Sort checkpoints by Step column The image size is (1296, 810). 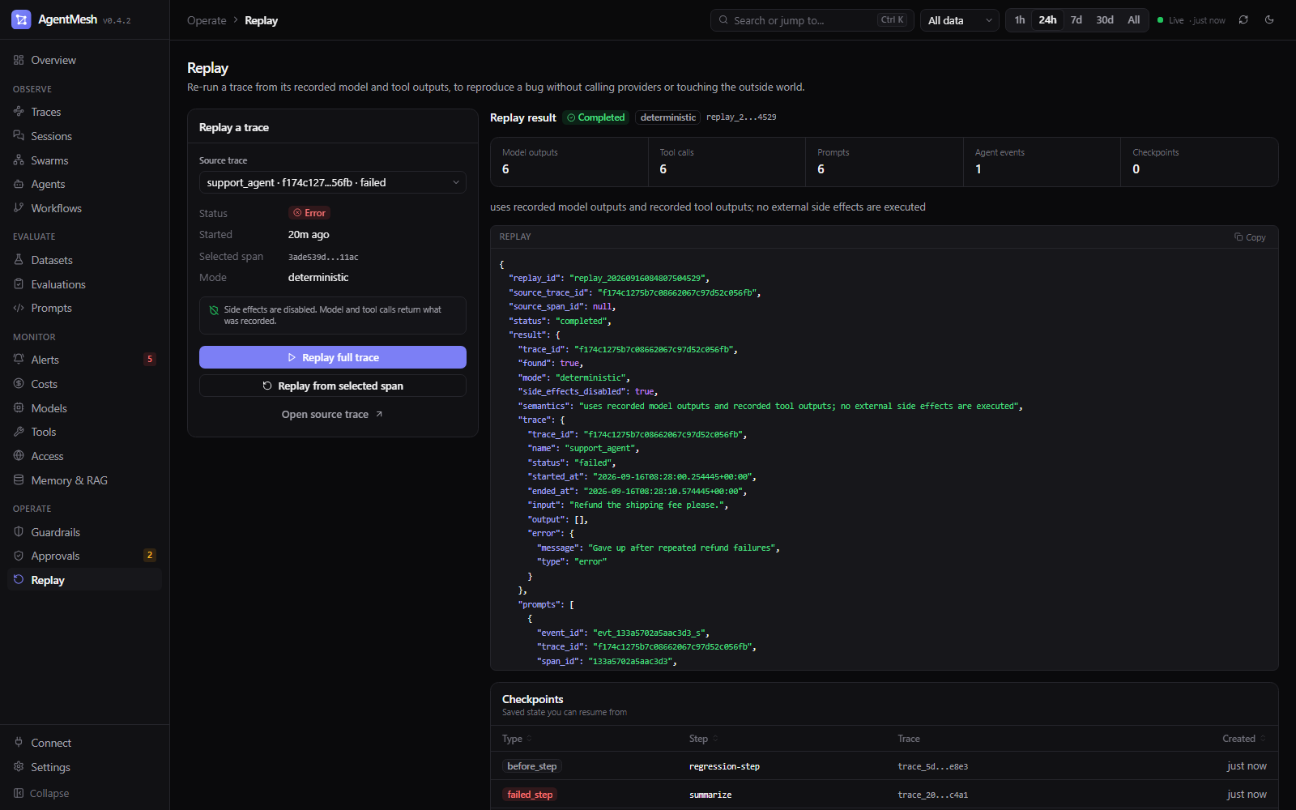[x=703, y=739]
